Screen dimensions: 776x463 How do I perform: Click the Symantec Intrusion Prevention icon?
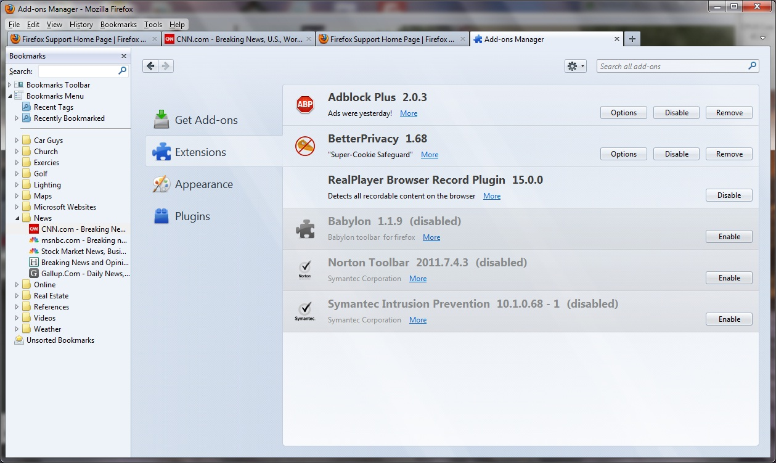coord(305,311)
